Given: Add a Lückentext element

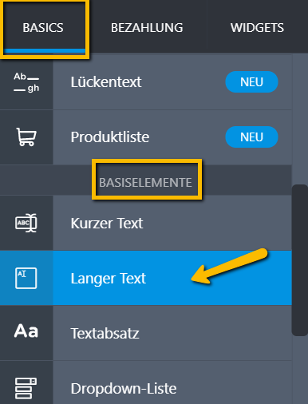Looking at the screenshot, I should [146, 82].
